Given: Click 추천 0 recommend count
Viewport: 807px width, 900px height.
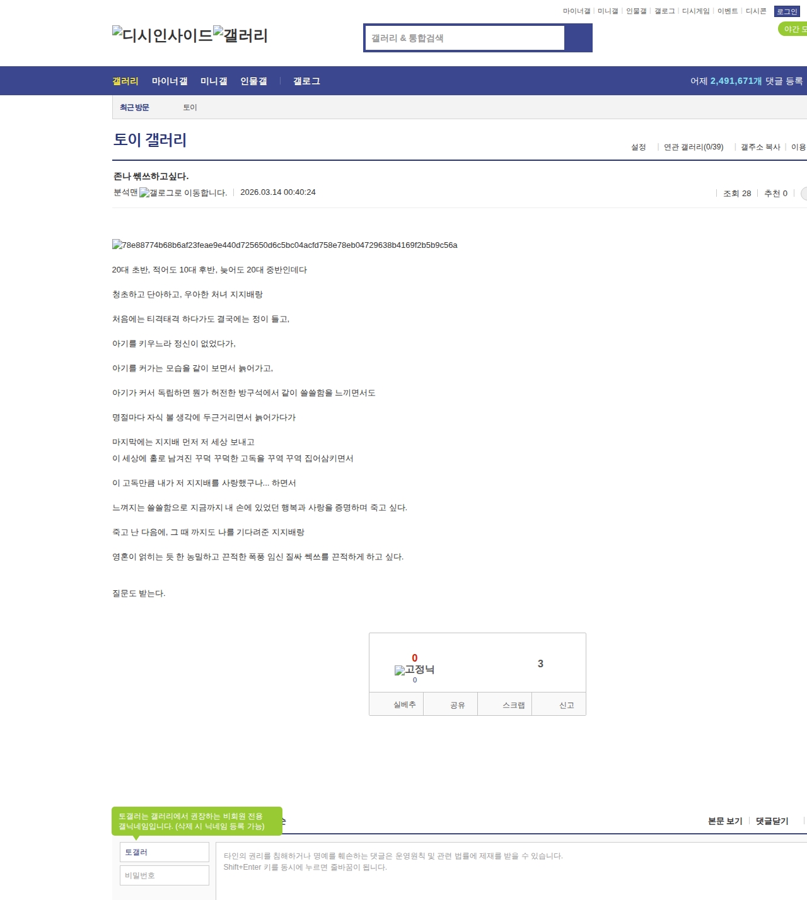Looking at the screenshot, I should (775, 194).
